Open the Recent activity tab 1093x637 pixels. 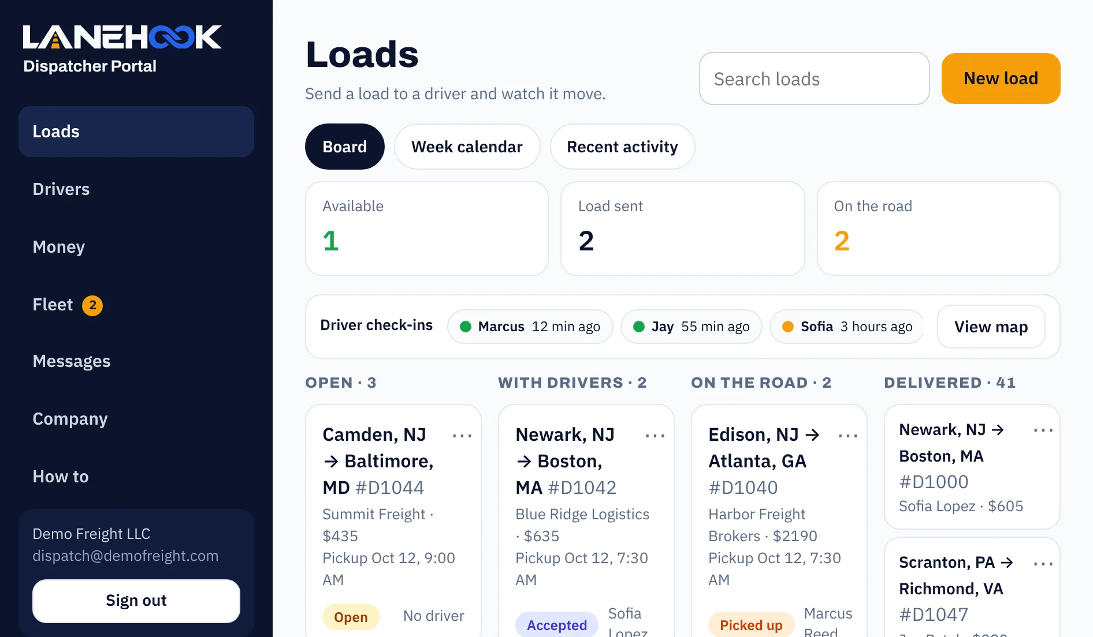point(622,147)
